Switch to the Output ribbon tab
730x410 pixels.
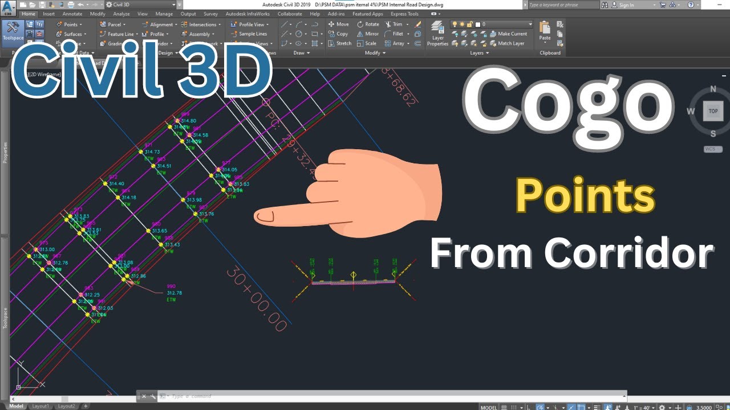(188, 14)
